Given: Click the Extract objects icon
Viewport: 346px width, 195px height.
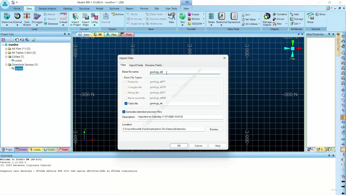Looking at the screenshot, I should (x=278, y=19).
